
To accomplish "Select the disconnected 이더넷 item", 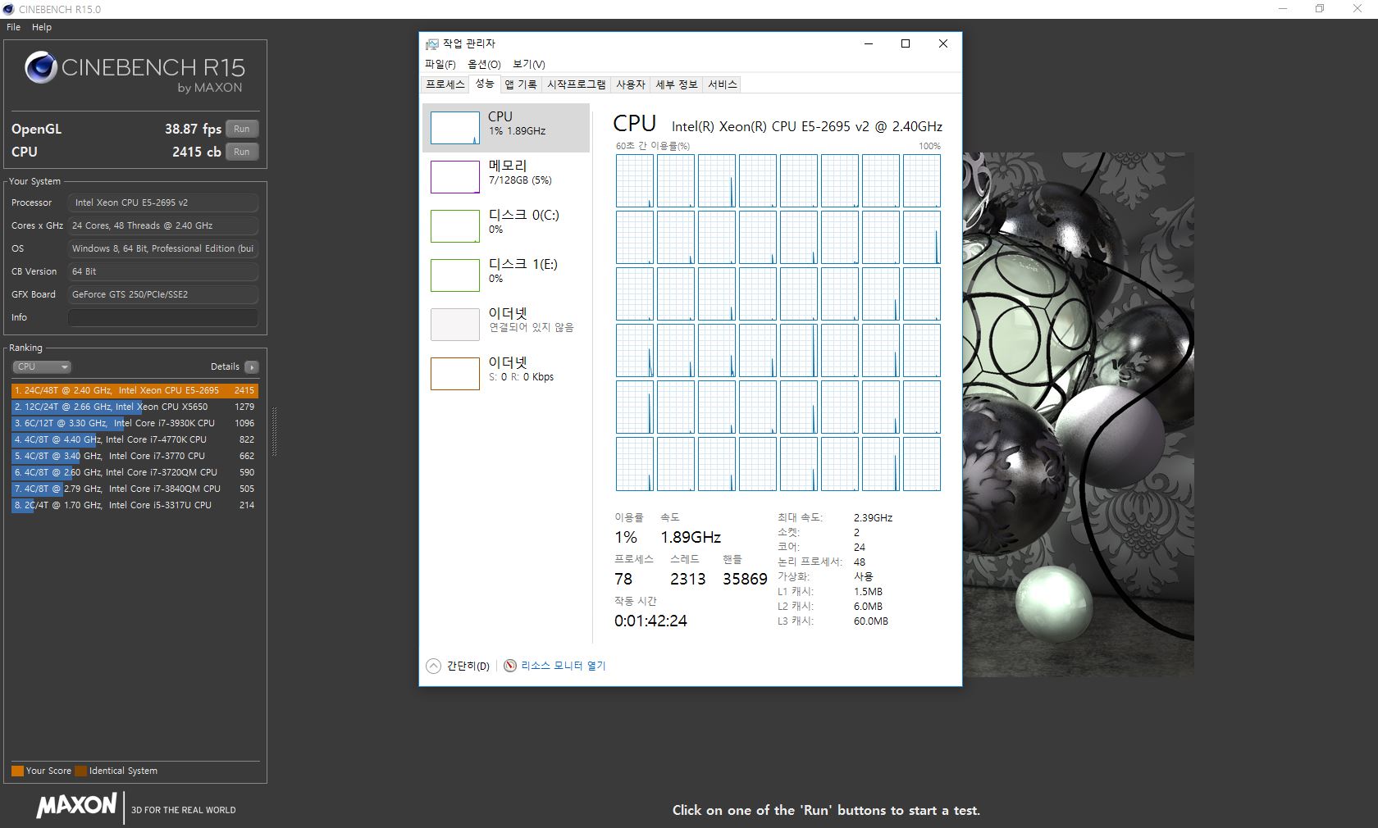I will [x=506, y=324].
